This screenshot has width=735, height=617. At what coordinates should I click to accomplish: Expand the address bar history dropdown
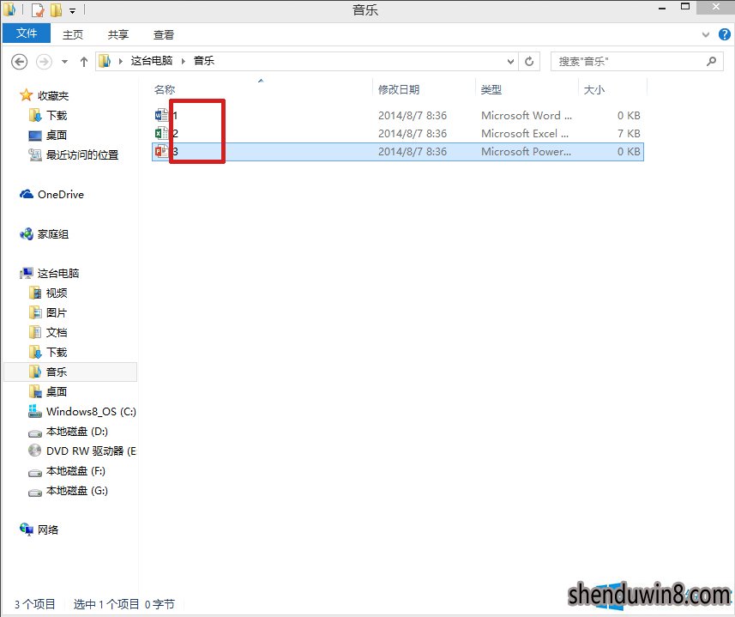(x=510, y=62)
